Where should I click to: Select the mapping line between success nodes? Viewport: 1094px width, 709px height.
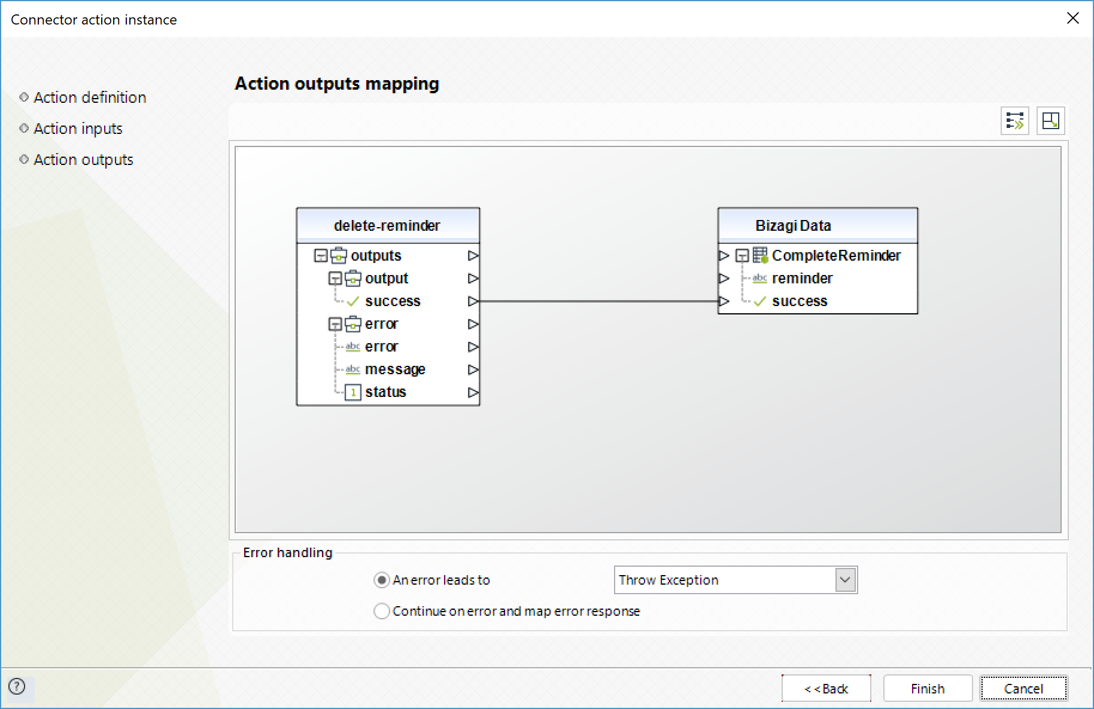[598, 301]
